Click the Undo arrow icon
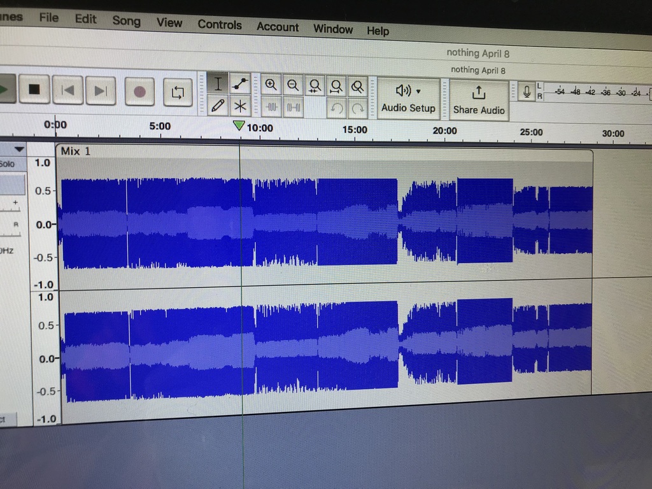 click(336, 108)
